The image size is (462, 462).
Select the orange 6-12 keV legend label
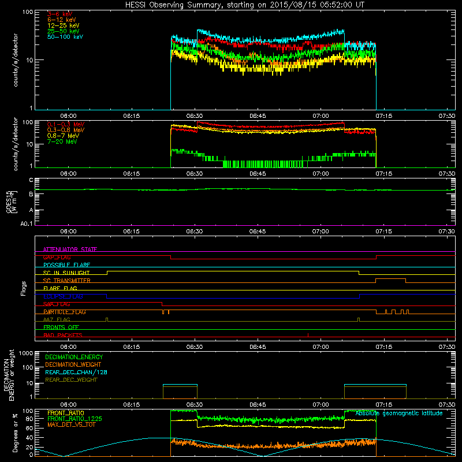click(61, 20)
